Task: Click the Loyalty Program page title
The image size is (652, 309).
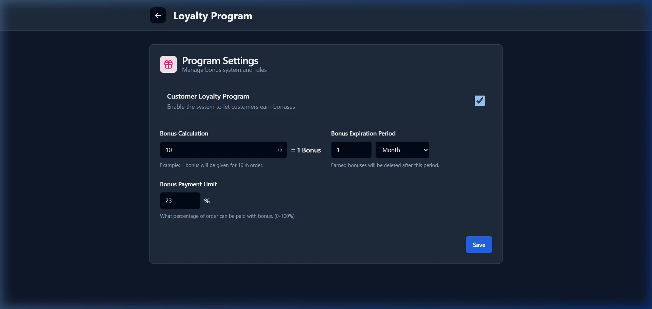Action: pyautogui.click(x=213, y=16)
